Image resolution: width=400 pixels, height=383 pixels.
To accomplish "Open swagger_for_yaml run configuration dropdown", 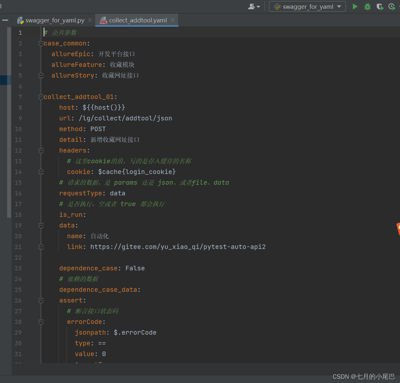I will (307, 6).
